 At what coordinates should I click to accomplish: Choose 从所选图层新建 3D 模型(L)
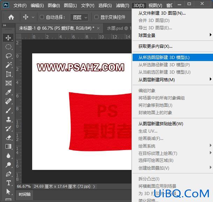(x=173, y=58)
